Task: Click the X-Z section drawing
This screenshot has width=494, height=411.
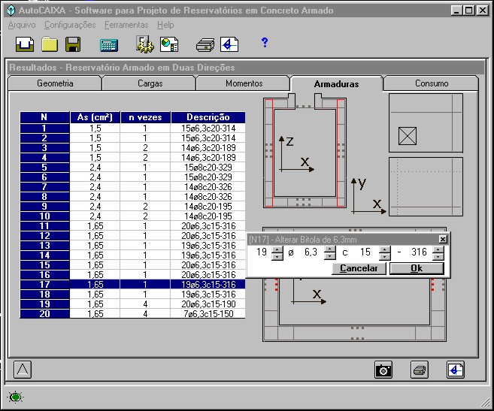Action: (x=305, y=151)
